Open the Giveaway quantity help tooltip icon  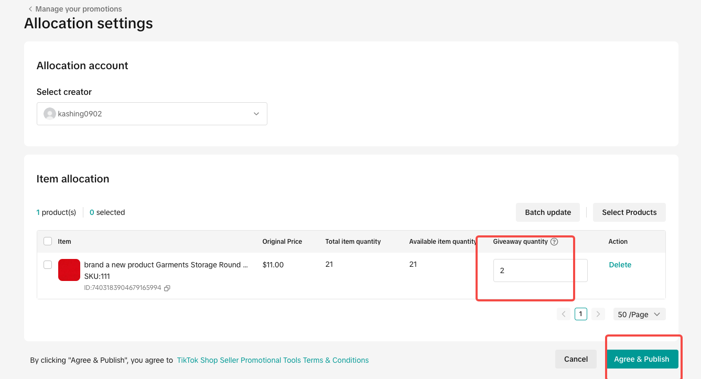pyautogui.click(x=554, y=242)
